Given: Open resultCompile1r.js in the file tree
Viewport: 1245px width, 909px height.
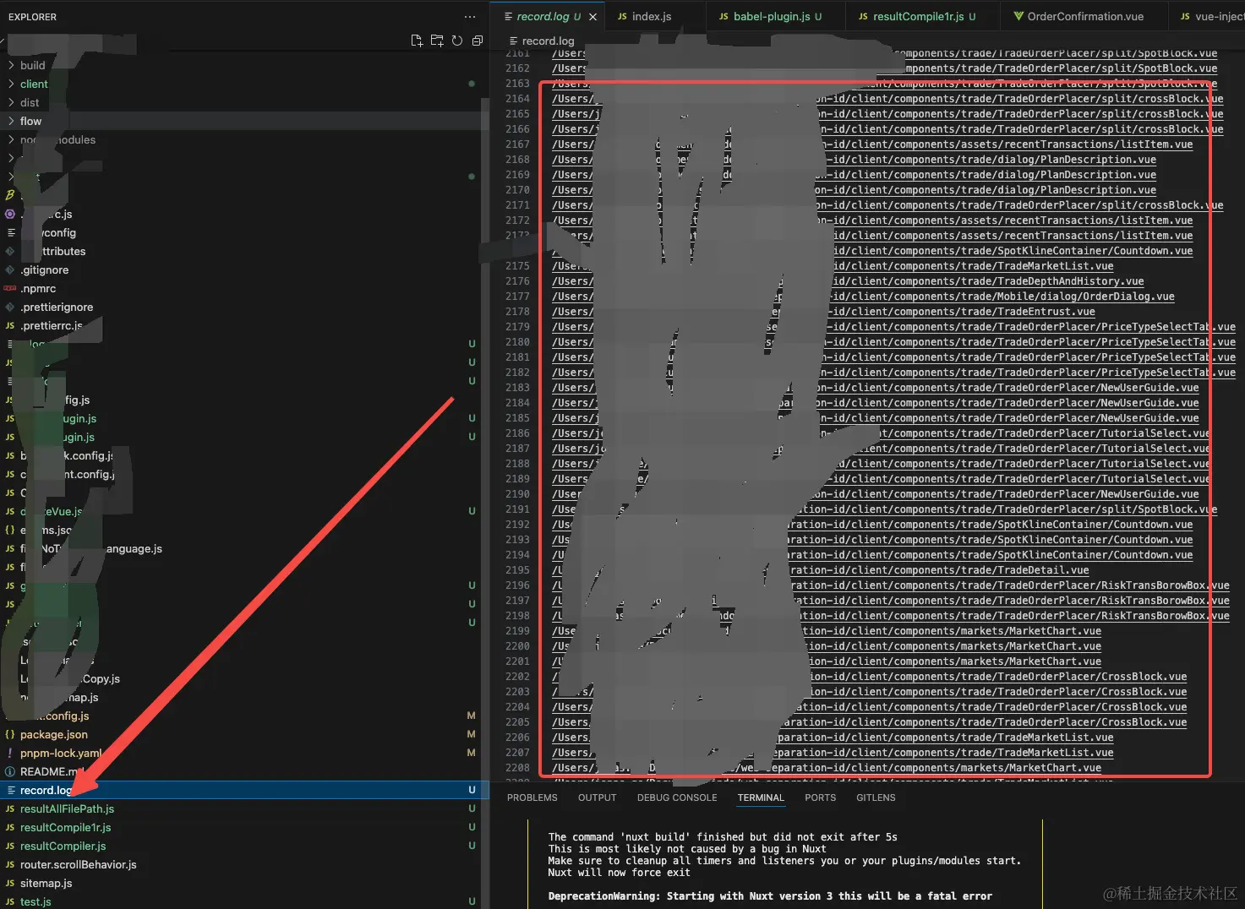Looking at the screenshot, I should pyautogui.click(x=65, y=828).
